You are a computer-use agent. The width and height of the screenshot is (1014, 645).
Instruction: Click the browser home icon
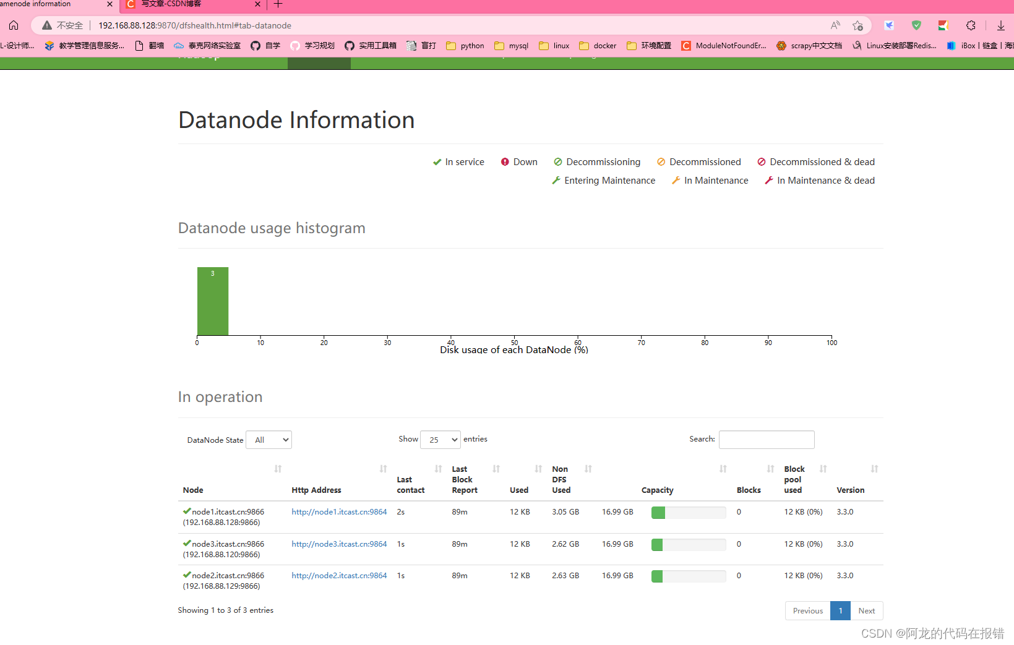click(x=14, y=25)
